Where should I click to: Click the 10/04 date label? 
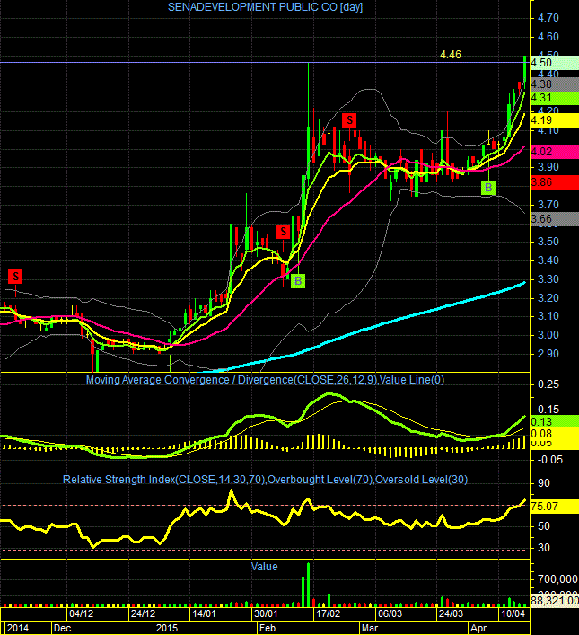click(513, 613)
